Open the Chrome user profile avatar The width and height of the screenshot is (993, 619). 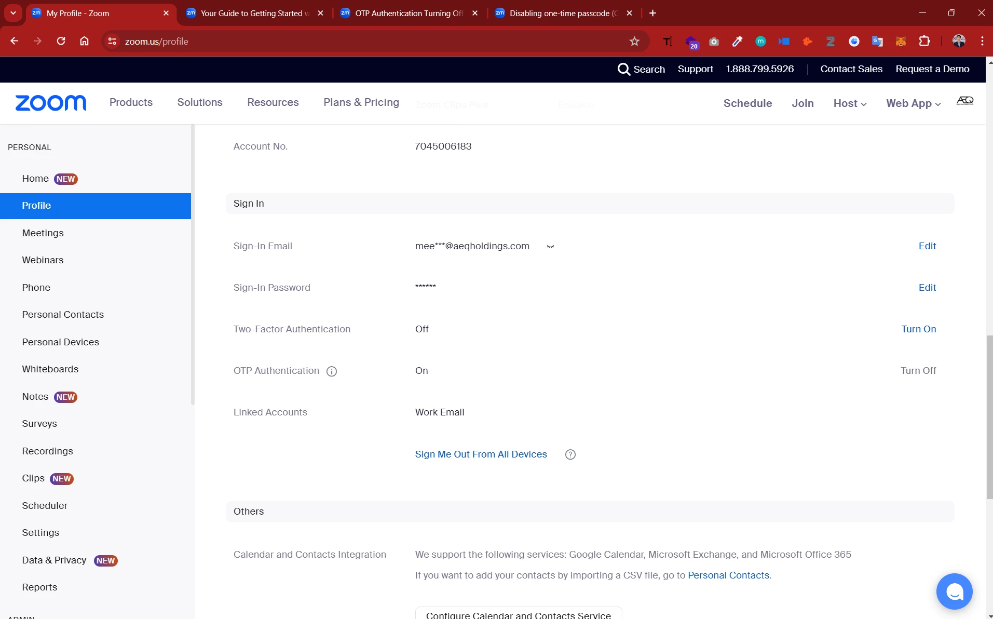959,41
